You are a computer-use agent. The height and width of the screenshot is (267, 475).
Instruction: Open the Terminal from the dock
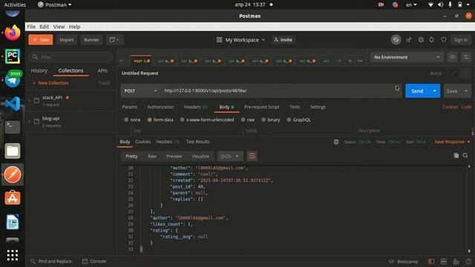(x=13, y=127)
